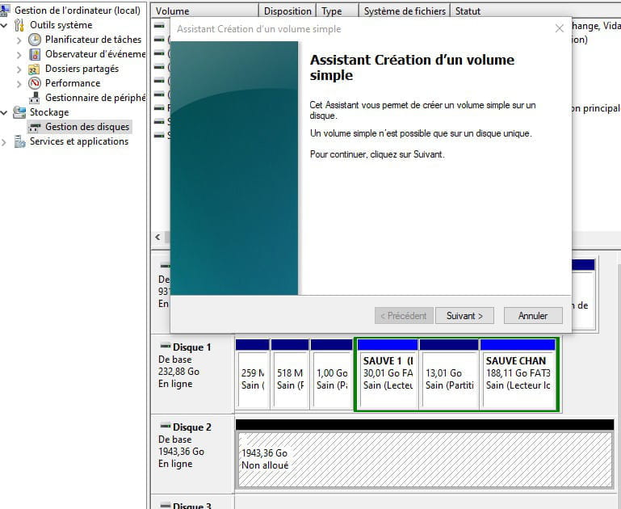The width and height of the screenshot is (621, 509).
Task: Click the Performance monitor icon
Action: click(x=35, y=83)
